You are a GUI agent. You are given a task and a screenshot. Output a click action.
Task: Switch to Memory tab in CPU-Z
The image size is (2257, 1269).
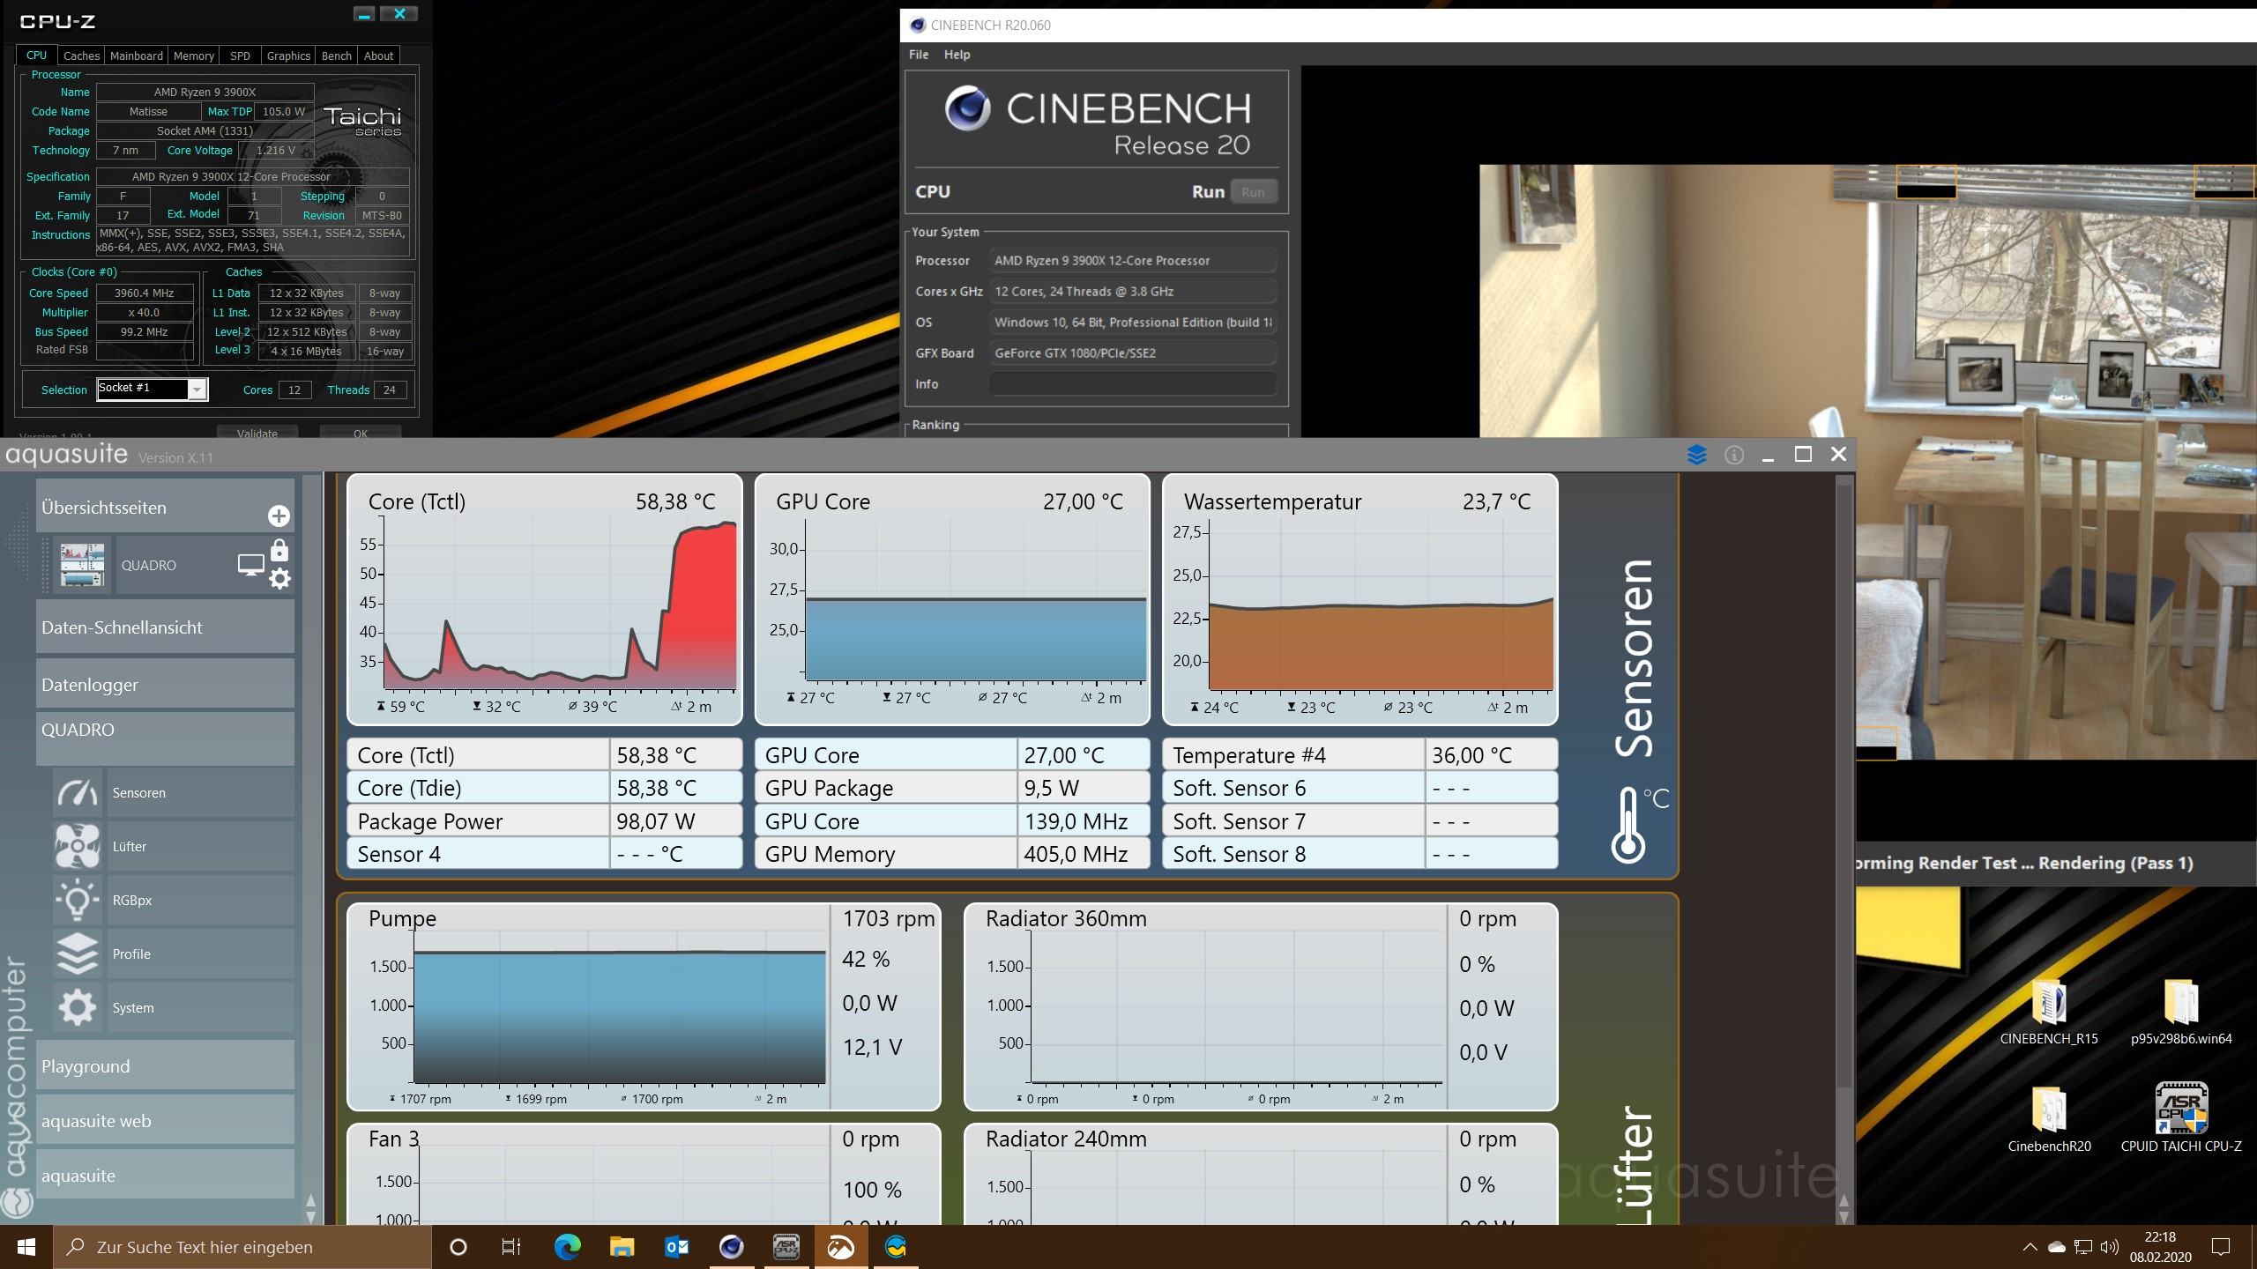tap(194, 56)
